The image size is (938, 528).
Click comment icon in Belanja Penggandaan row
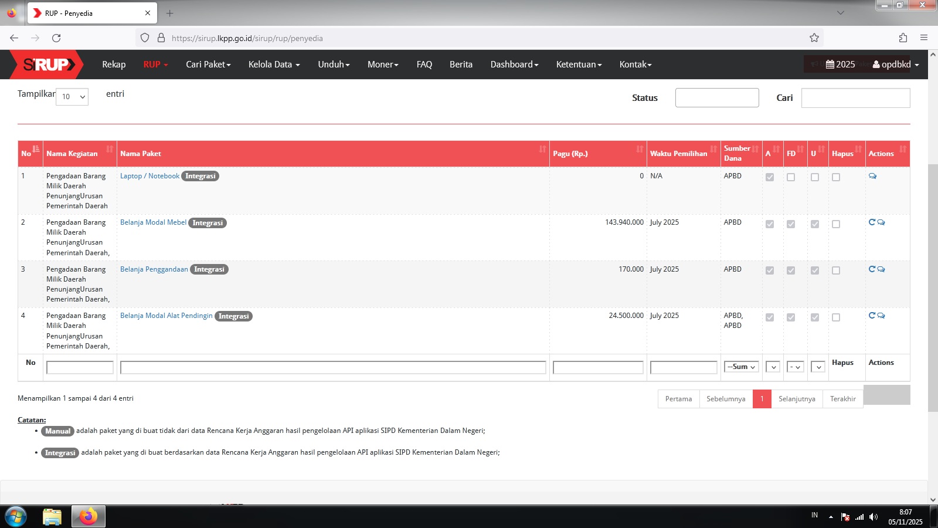(881, 269)
